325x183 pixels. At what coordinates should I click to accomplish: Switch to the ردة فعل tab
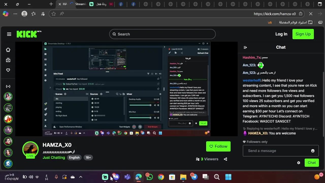click(98, 4)
